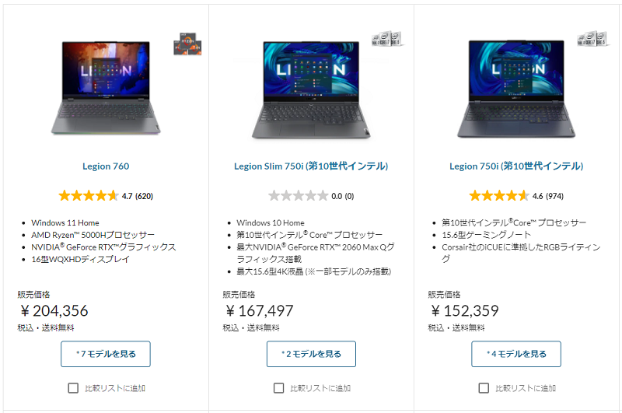Image resolution: width=622 pixels, height=413 pixels.
Task: Click the AMD Ryzen badge icon
Action: coord(187,44)
